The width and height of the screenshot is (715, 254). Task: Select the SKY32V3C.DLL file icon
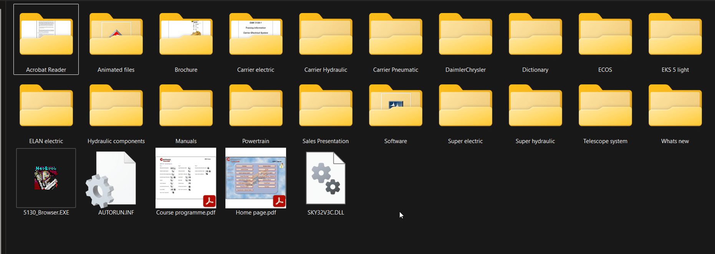coord(326,178)
